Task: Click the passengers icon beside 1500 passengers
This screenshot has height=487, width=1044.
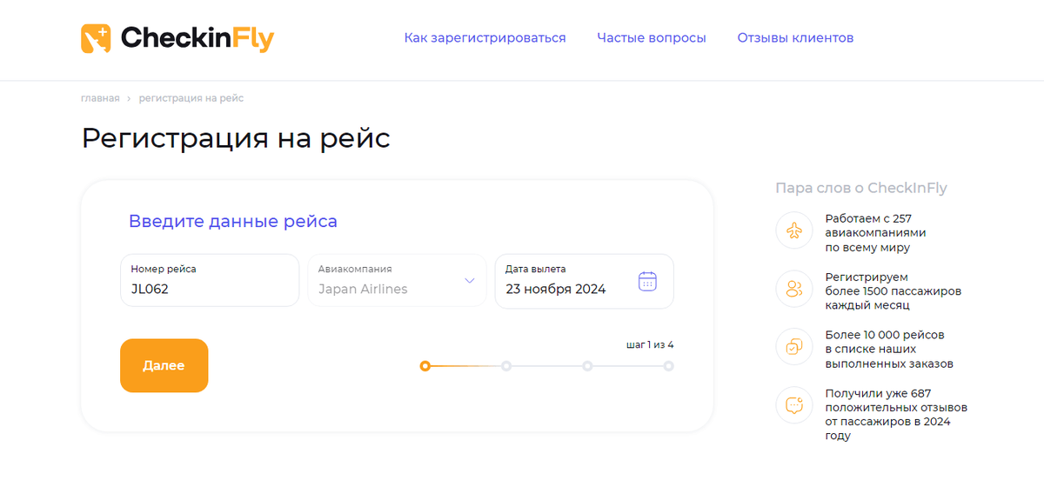Action: pyautogui.click(x=793, y=289)
